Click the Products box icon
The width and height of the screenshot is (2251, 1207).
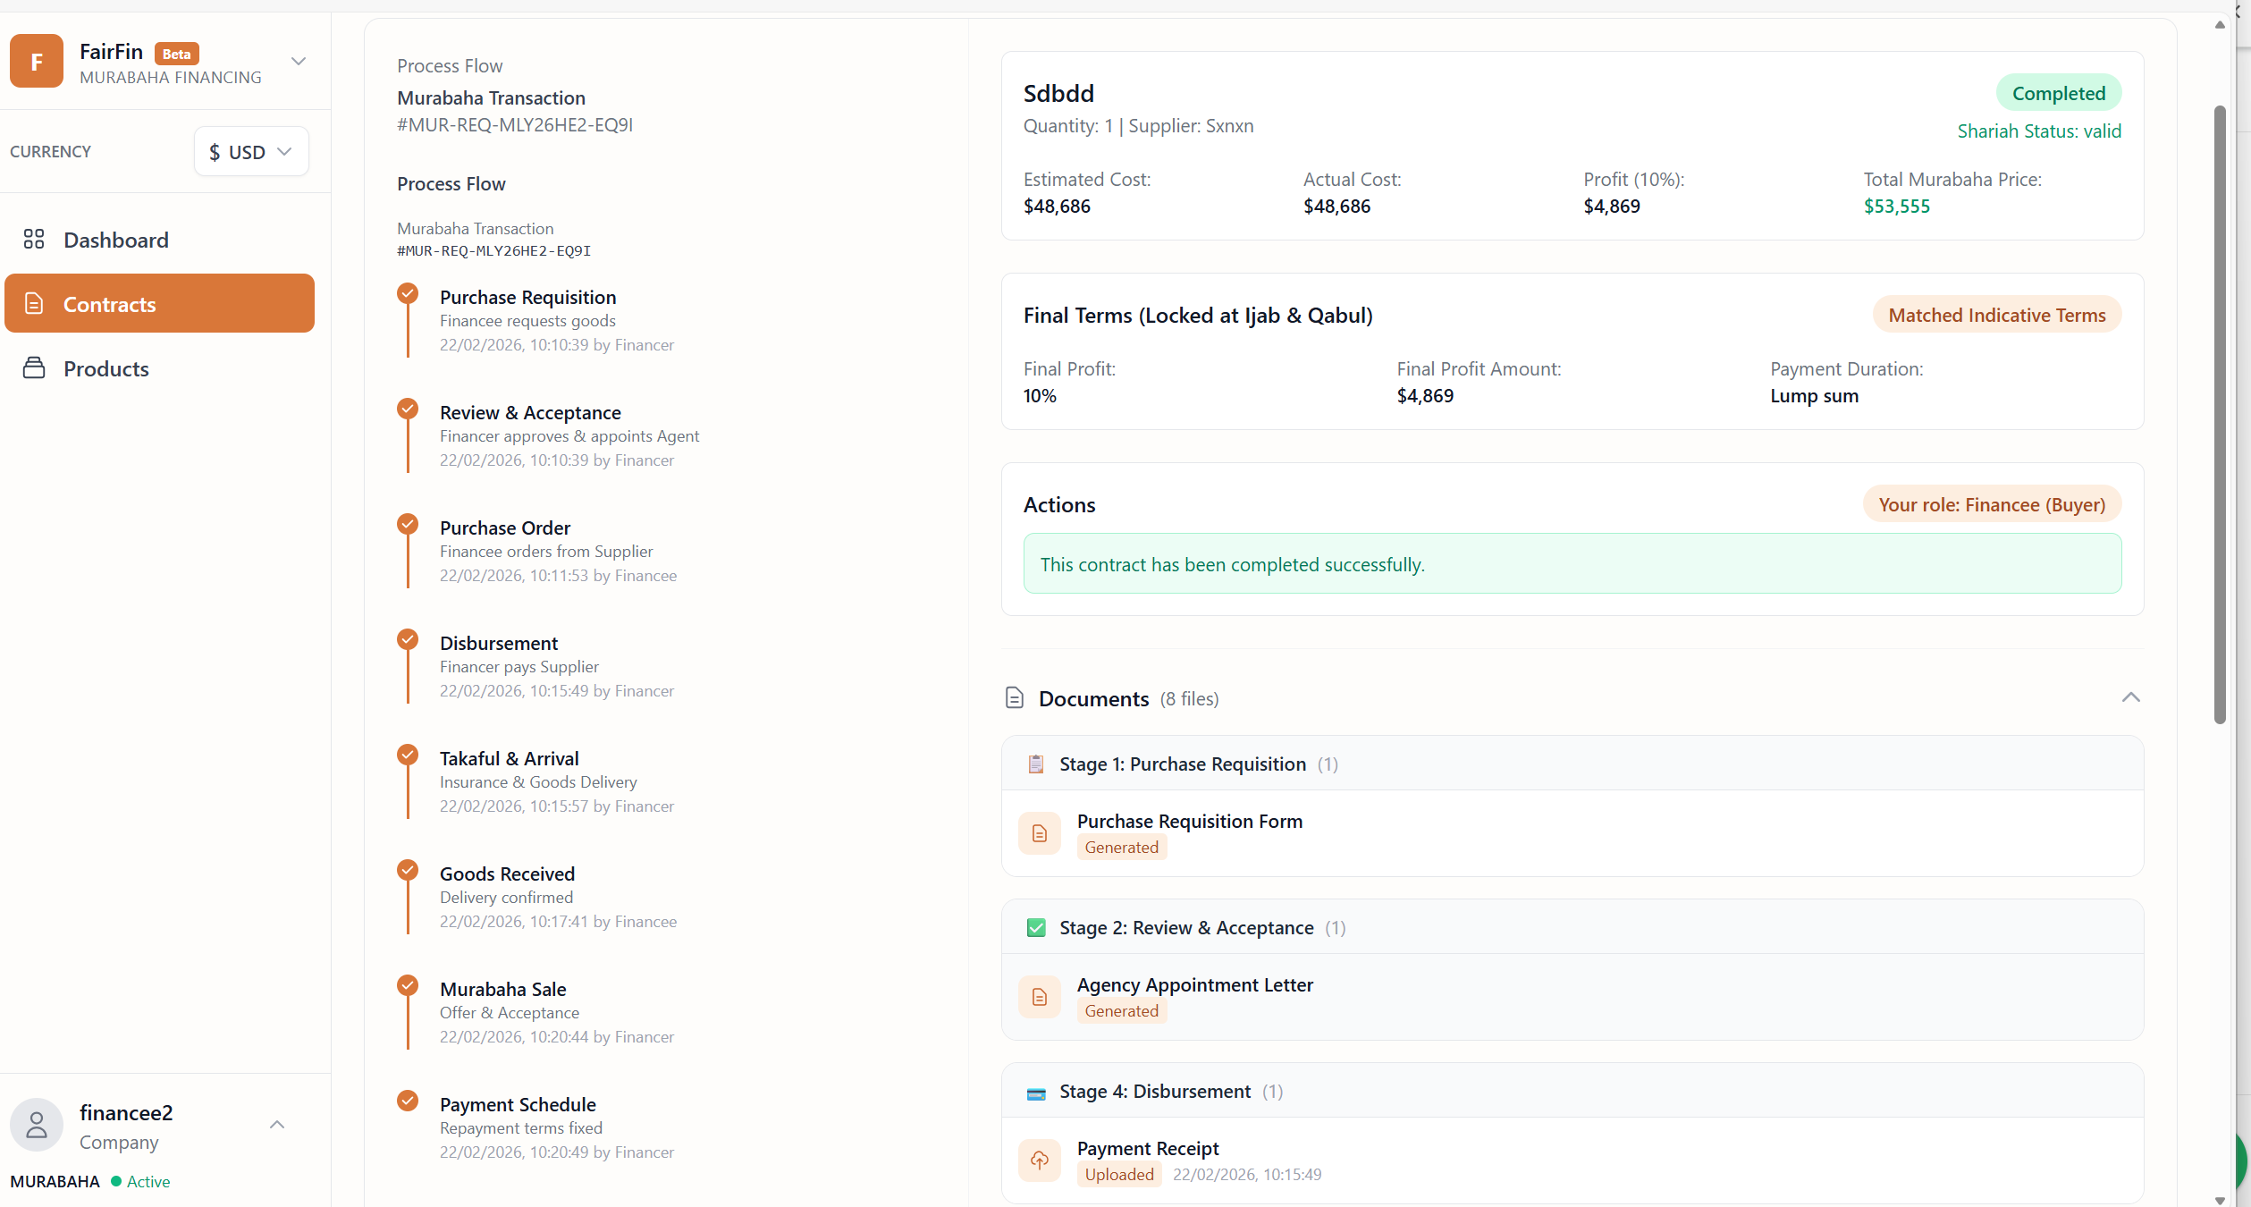click(x=34, y=368)
